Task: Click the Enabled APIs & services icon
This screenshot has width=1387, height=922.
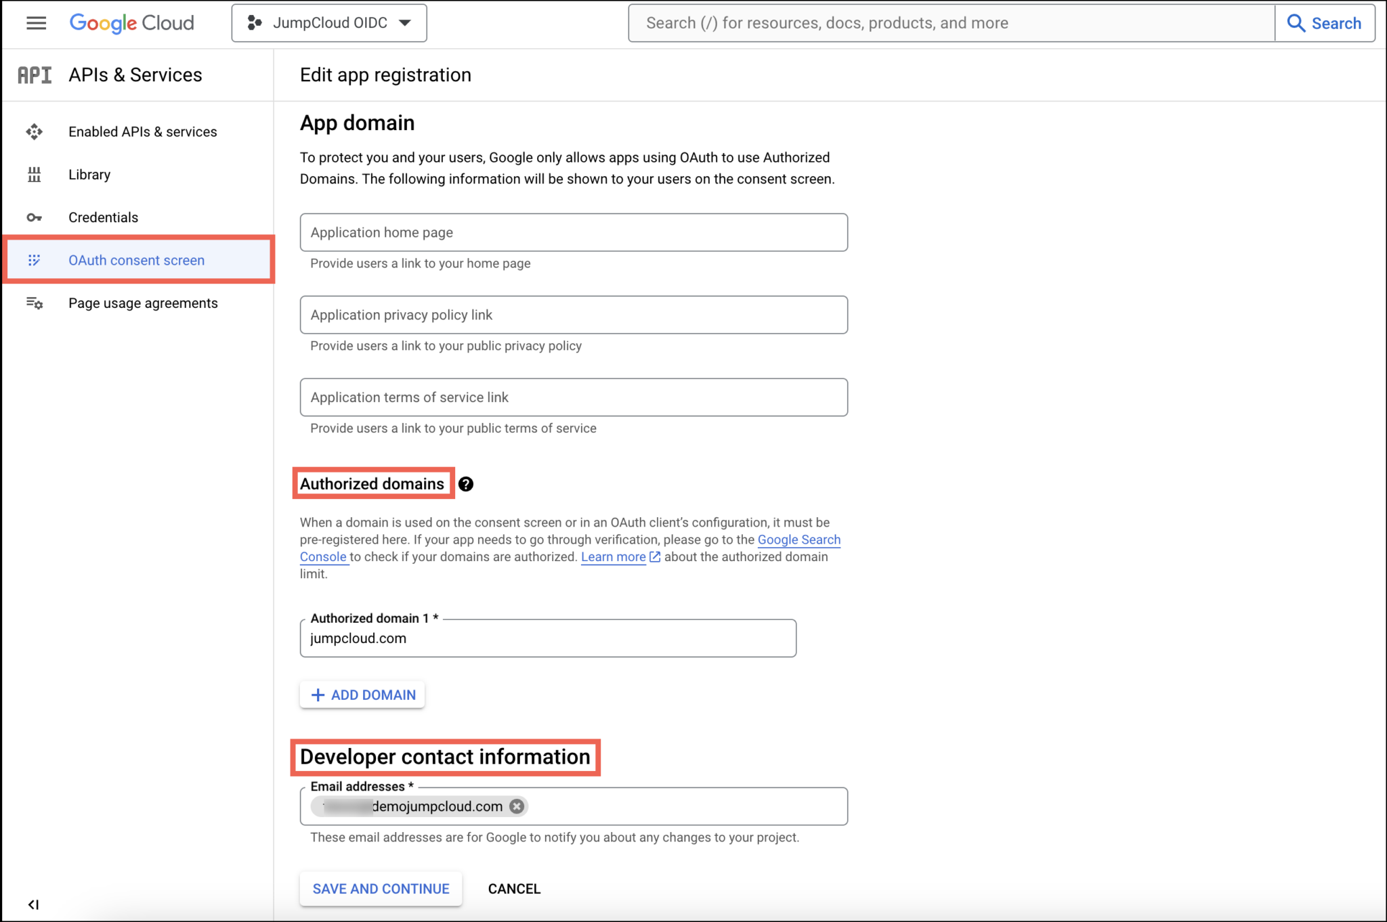Action: coord(34,131)
